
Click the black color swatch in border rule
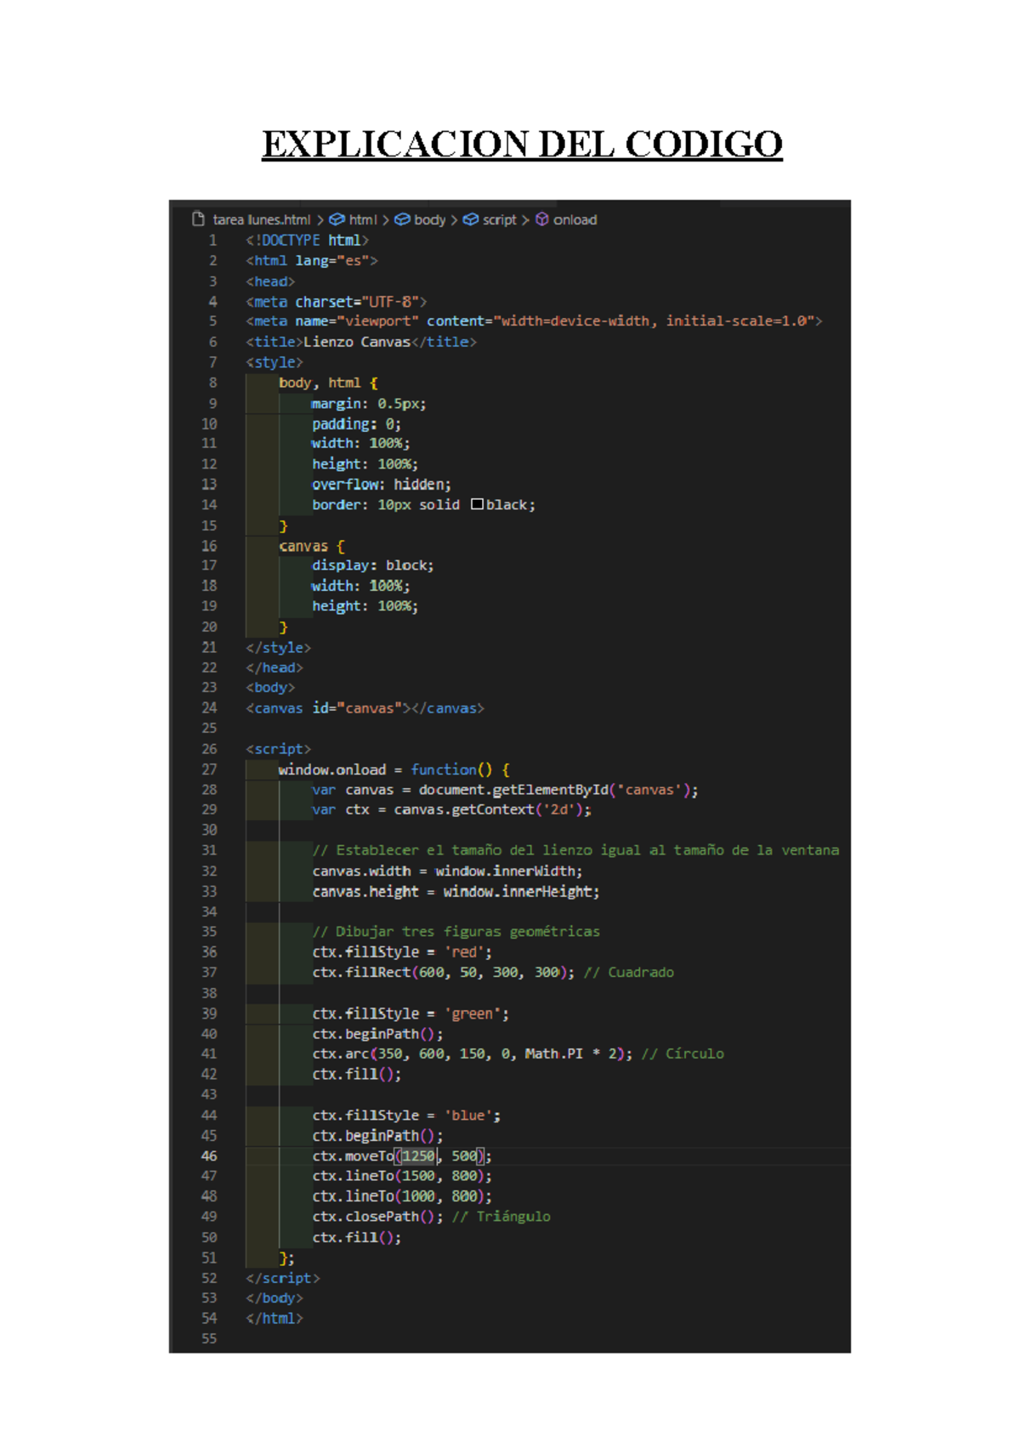pyautogui.click(x=477, y=504)
